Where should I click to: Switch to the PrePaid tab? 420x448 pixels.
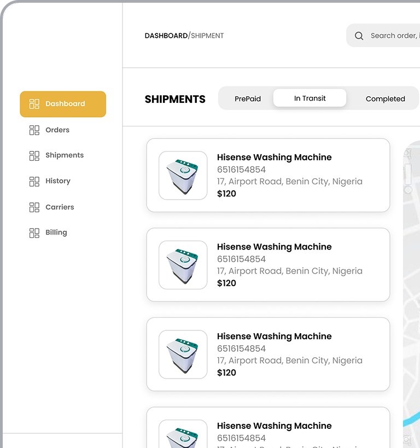coord(248,98)
